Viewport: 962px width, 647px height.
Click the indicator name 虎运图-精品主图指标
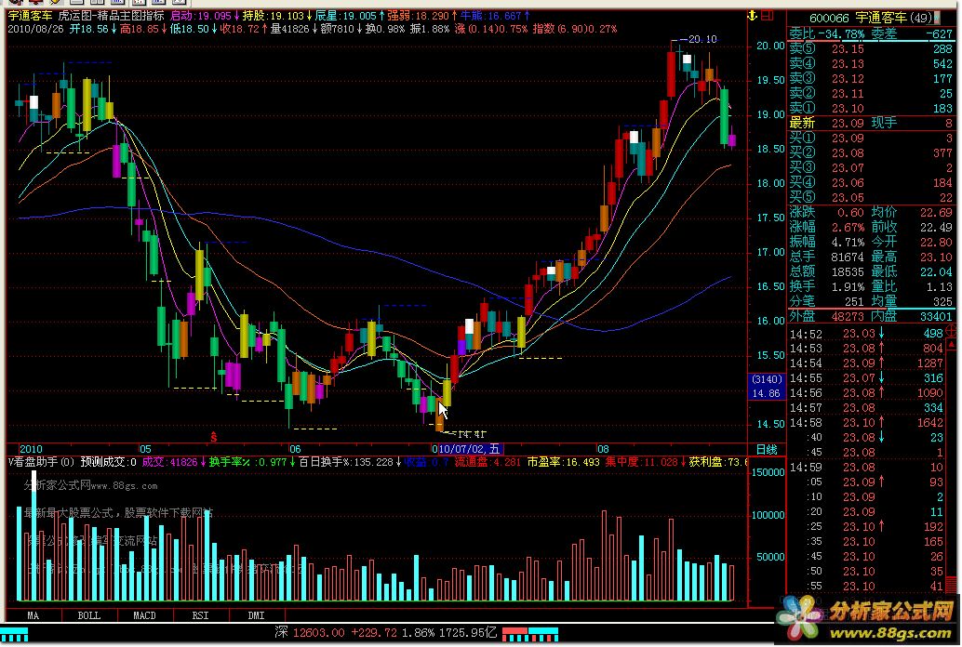click(x=111, y=15)
